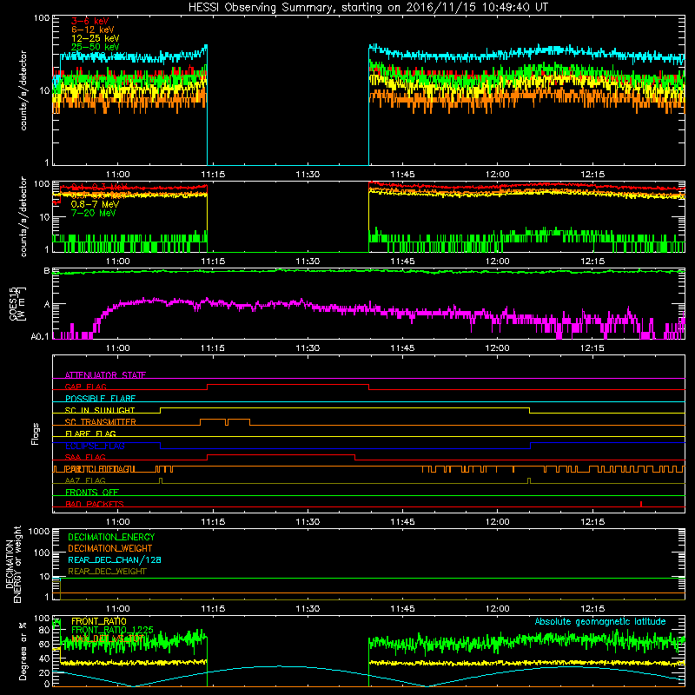
Task: Click the AAZ_FLAG label
Action: pos(85,481)
